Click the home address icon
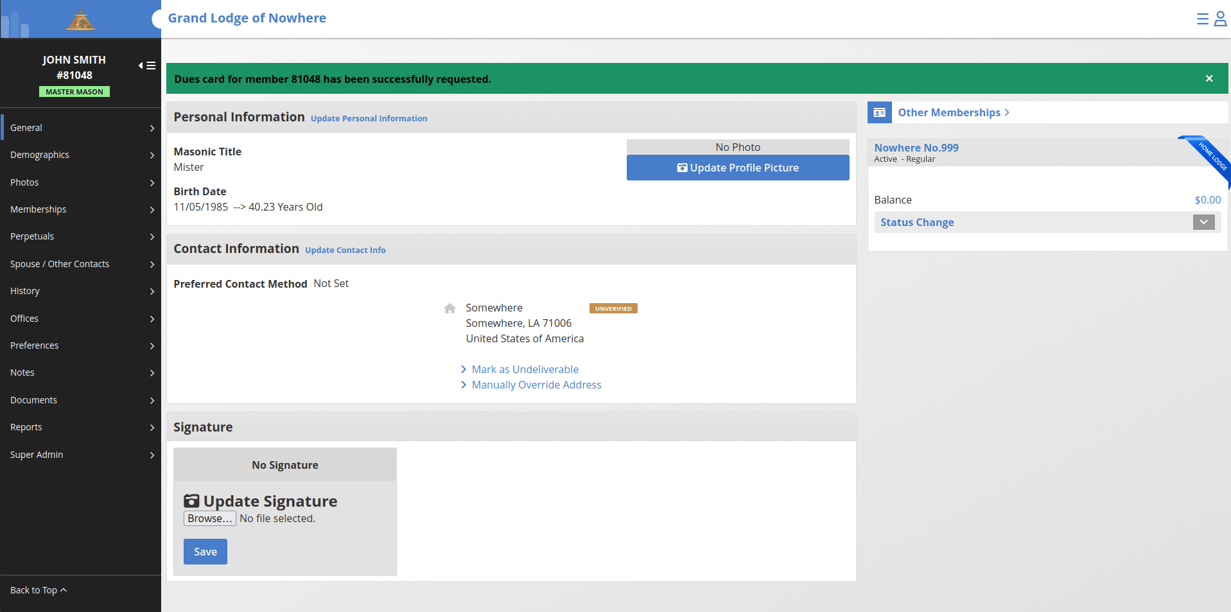The image size is (1231, 612). (x=450, y=308)
